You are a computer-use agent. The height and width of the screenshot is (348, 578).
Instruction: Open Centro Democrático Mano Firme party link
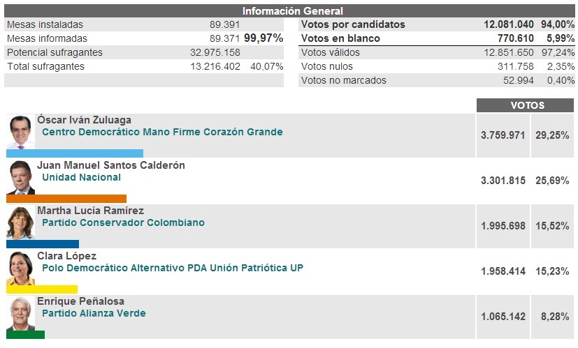tap(162, 132)
